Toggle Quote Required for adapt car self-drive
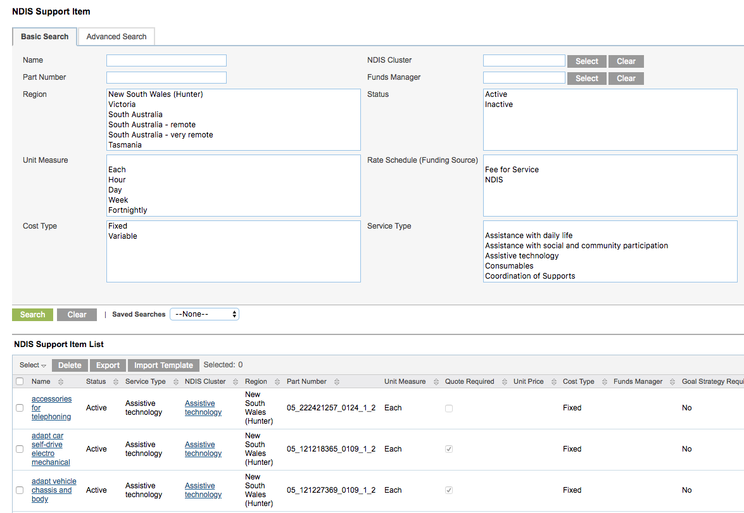 coord(449,449)
